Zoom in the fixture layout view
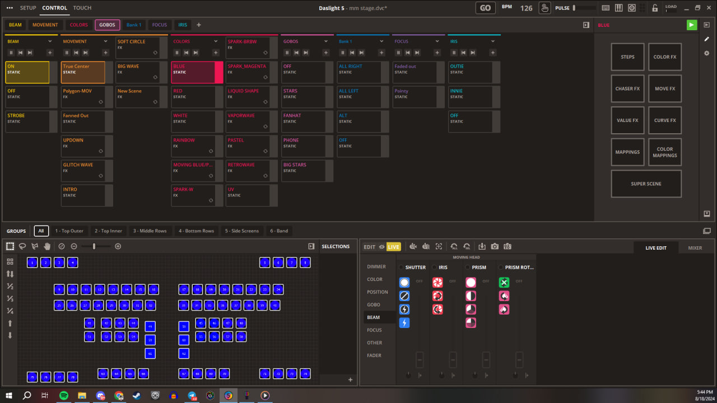The height and width of the screenshot is (403, 717). (118, 246)
